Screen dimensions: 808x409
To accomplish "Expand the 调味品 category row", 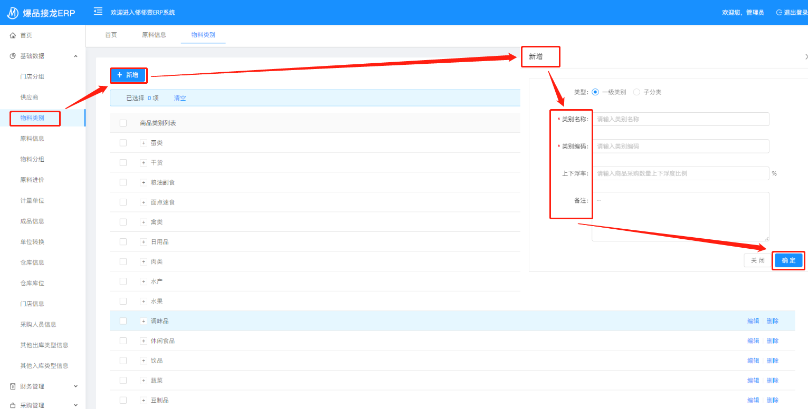I will pyautogui.click(x=143, y=321).
